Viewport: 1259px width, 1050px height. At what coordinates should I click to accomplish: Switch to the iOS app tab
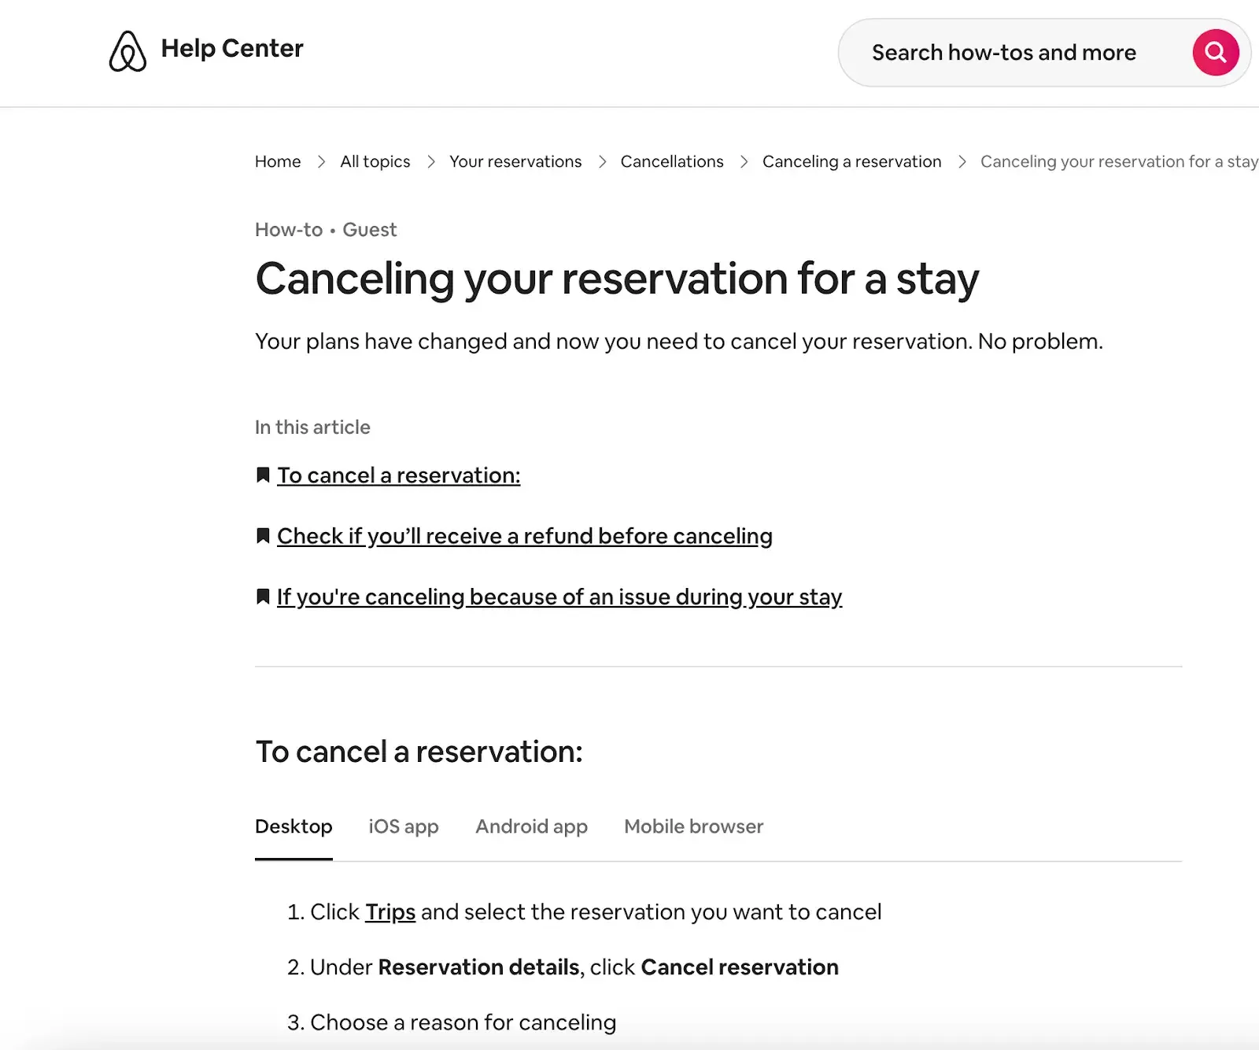404,826
